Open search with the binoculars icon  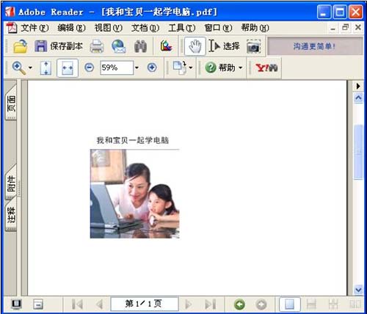[x=141, y=46]
